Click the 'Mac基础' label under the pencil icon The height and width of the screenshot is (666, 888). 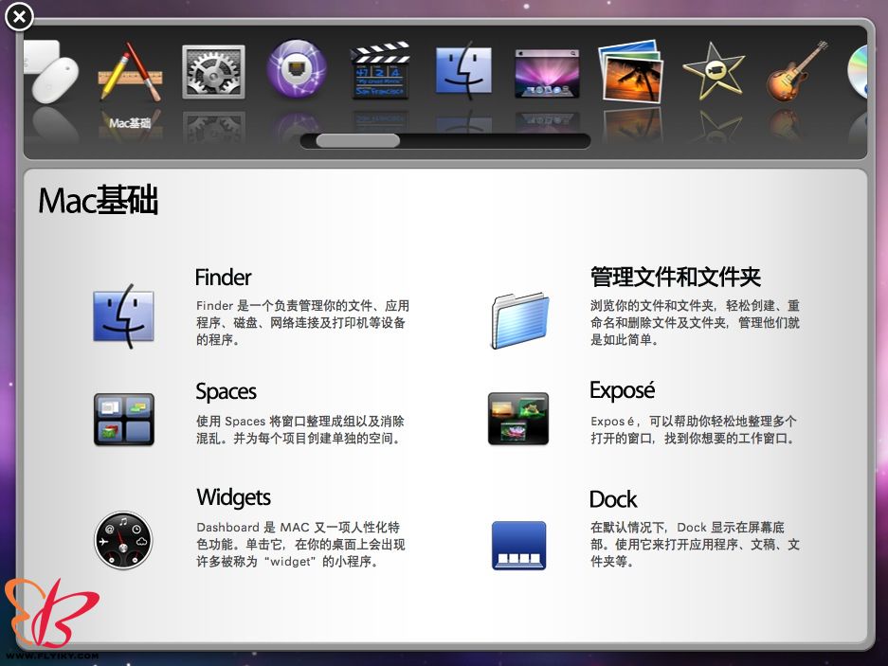pyautogui.click(x=130, y=123)
